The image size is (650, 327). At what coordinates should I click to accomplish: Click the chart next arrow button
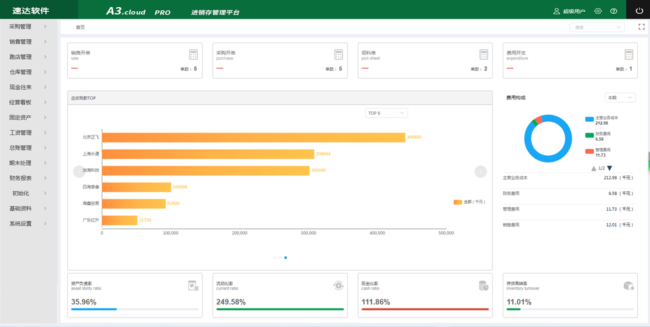480,171
